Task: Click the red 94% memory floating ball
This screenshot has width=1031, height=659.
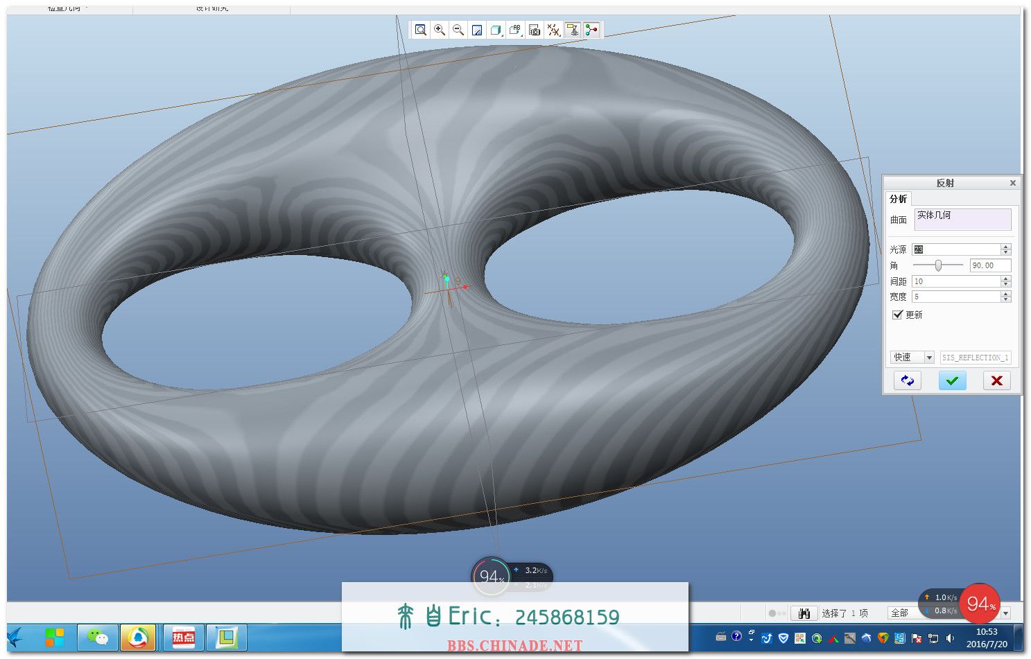Action: tap(980, 604)
